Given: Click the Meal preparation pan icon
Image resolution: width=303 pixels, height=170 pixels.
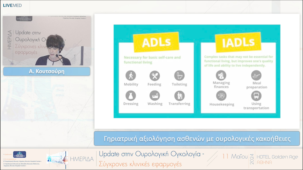Looking at the screenshot, I should pos(256,75).
